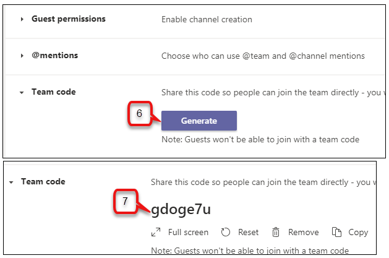This screenshot has width=389, height=258.
Task: Click the Remove text label
Action: [x=304, y=232]
